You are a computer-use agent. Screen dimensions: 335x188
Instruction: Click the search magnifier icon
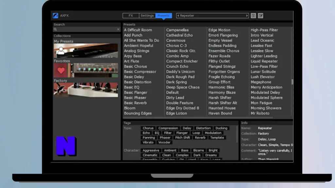[x=55, y=29]
